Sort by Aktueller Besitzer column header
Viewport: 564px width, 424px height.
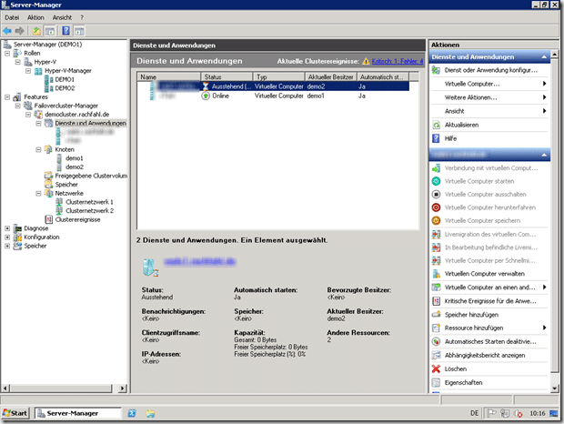click(x=330, y=76)
